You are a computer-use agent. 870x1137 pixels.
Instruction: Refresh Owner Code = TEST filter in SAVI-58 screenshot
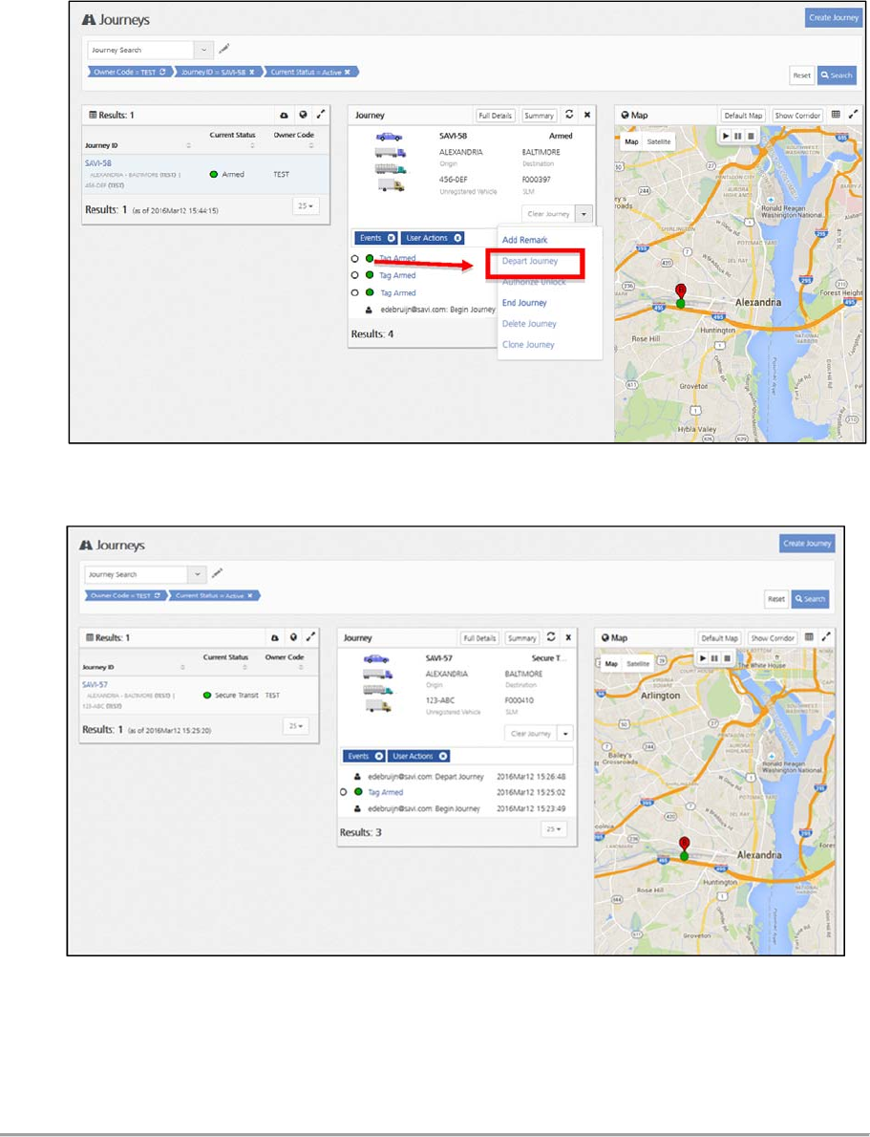coord(162,72)
